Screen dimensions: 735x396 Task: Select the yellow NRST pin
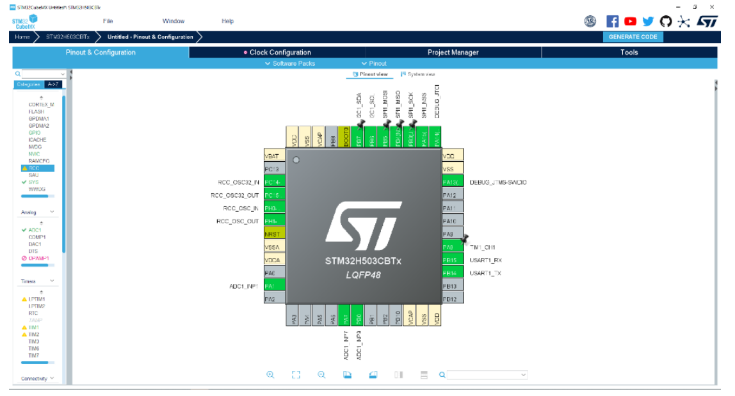click(274, 234)
